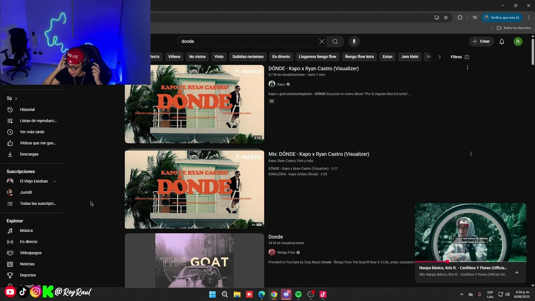This screenshot has width=535, height=301.
Task: Open the Crear menu button
Action: pos(481,41)
